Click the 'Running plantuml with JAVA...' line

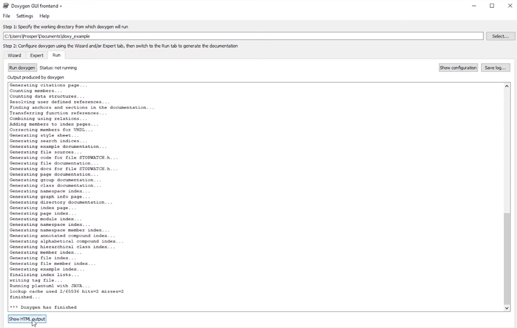click(50, 286)
